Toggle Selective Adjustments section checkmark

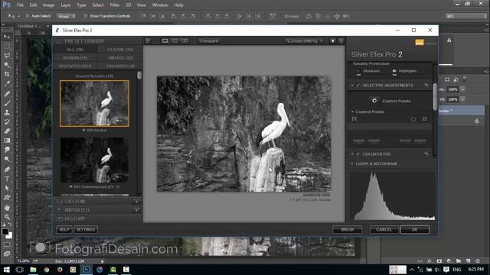(x=358, y=85)
